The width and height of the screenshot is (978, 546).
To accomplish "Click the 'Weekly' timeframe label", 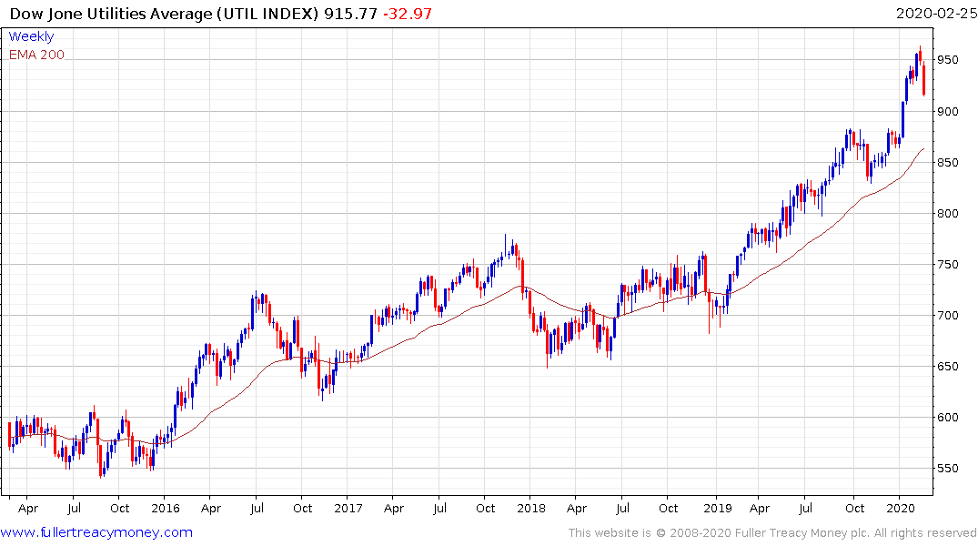I will [x=31, y=36].
